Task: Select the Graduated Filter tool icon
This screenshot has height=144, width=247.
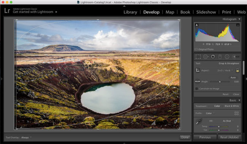Action: (x=220, y=57)
